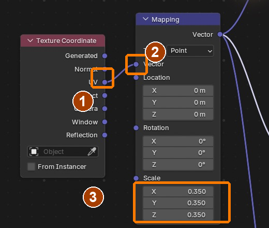This screenshot has height=228, width=269.
Task: Enable From Instancer checkbox
Action: [x=31, y=167]
